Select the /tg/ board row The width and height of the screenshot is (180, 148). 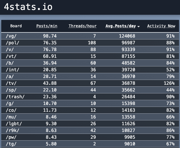point(90,144)
